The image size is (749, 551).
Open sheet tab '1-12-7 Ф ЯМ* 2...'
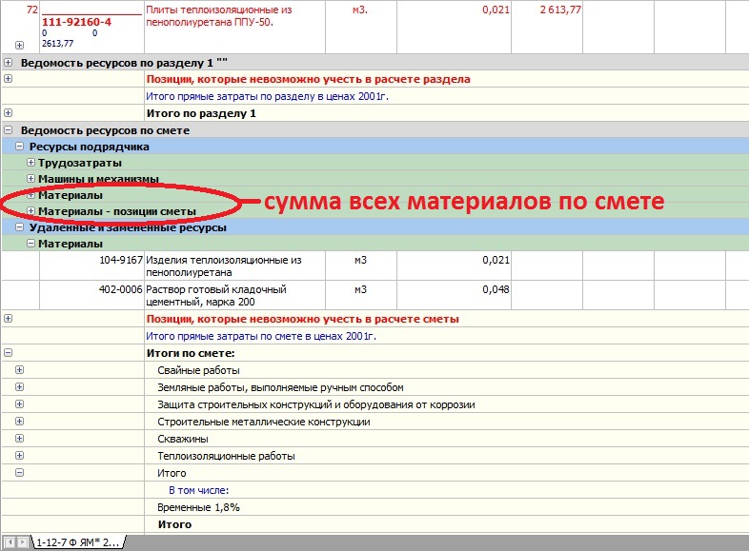pyautogui.click(x=78, y=542)
